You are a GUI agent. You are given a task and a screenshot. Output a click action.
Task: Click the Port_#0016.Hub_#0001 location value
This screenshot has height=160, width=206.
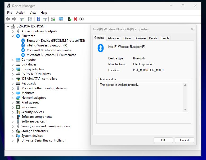[149, 70]
